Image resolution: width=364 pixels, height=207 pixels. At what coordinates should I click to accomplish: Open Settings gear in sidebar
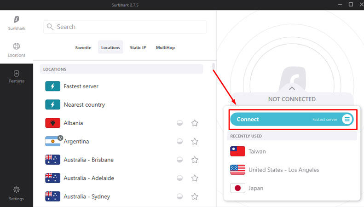[17, 190]
